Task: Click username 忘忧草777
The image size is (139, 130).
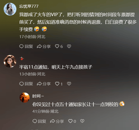Action: 29,6
